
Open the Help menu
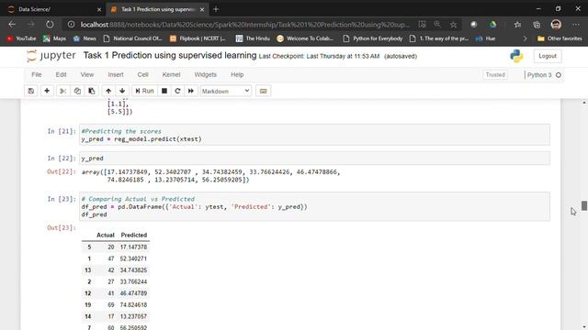(x=237, y=75)
